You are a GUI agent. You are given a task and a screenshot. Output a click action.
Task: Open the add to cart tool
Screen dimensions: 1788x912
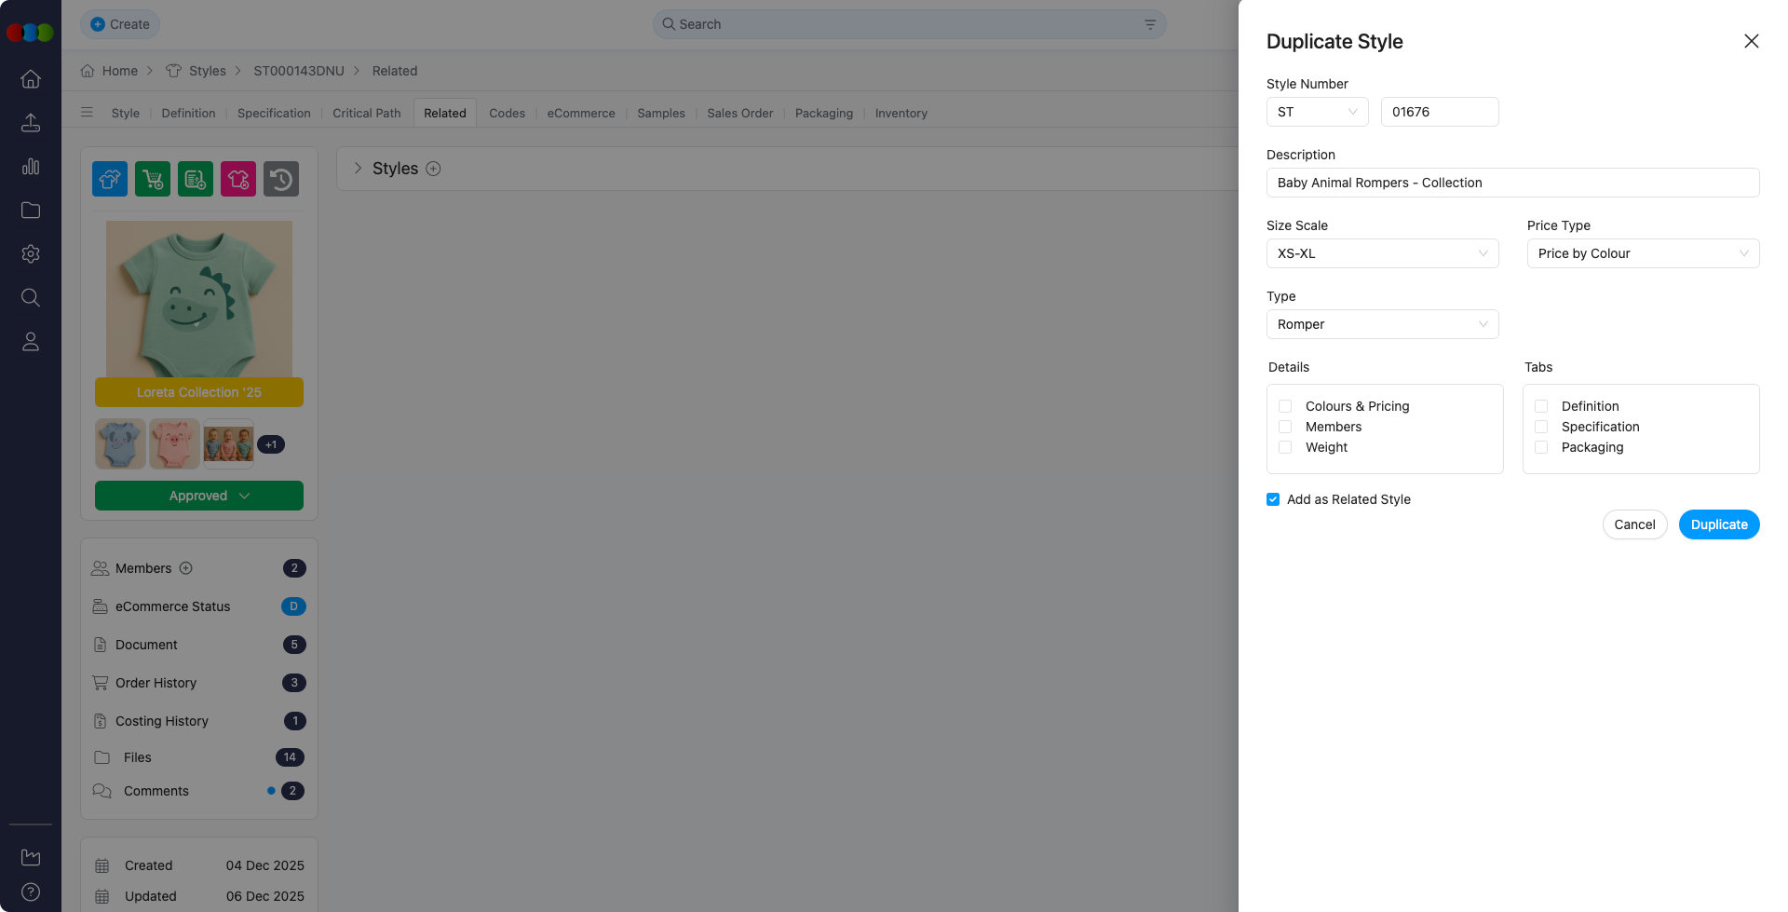click(x=152, y=179)
